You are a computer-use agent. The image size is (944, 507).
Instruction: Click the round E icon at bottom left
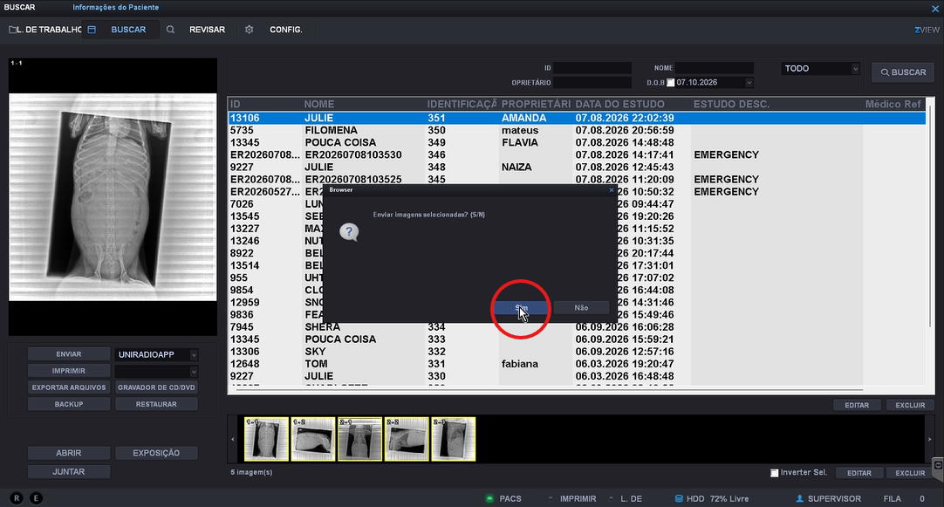[36, 498]
